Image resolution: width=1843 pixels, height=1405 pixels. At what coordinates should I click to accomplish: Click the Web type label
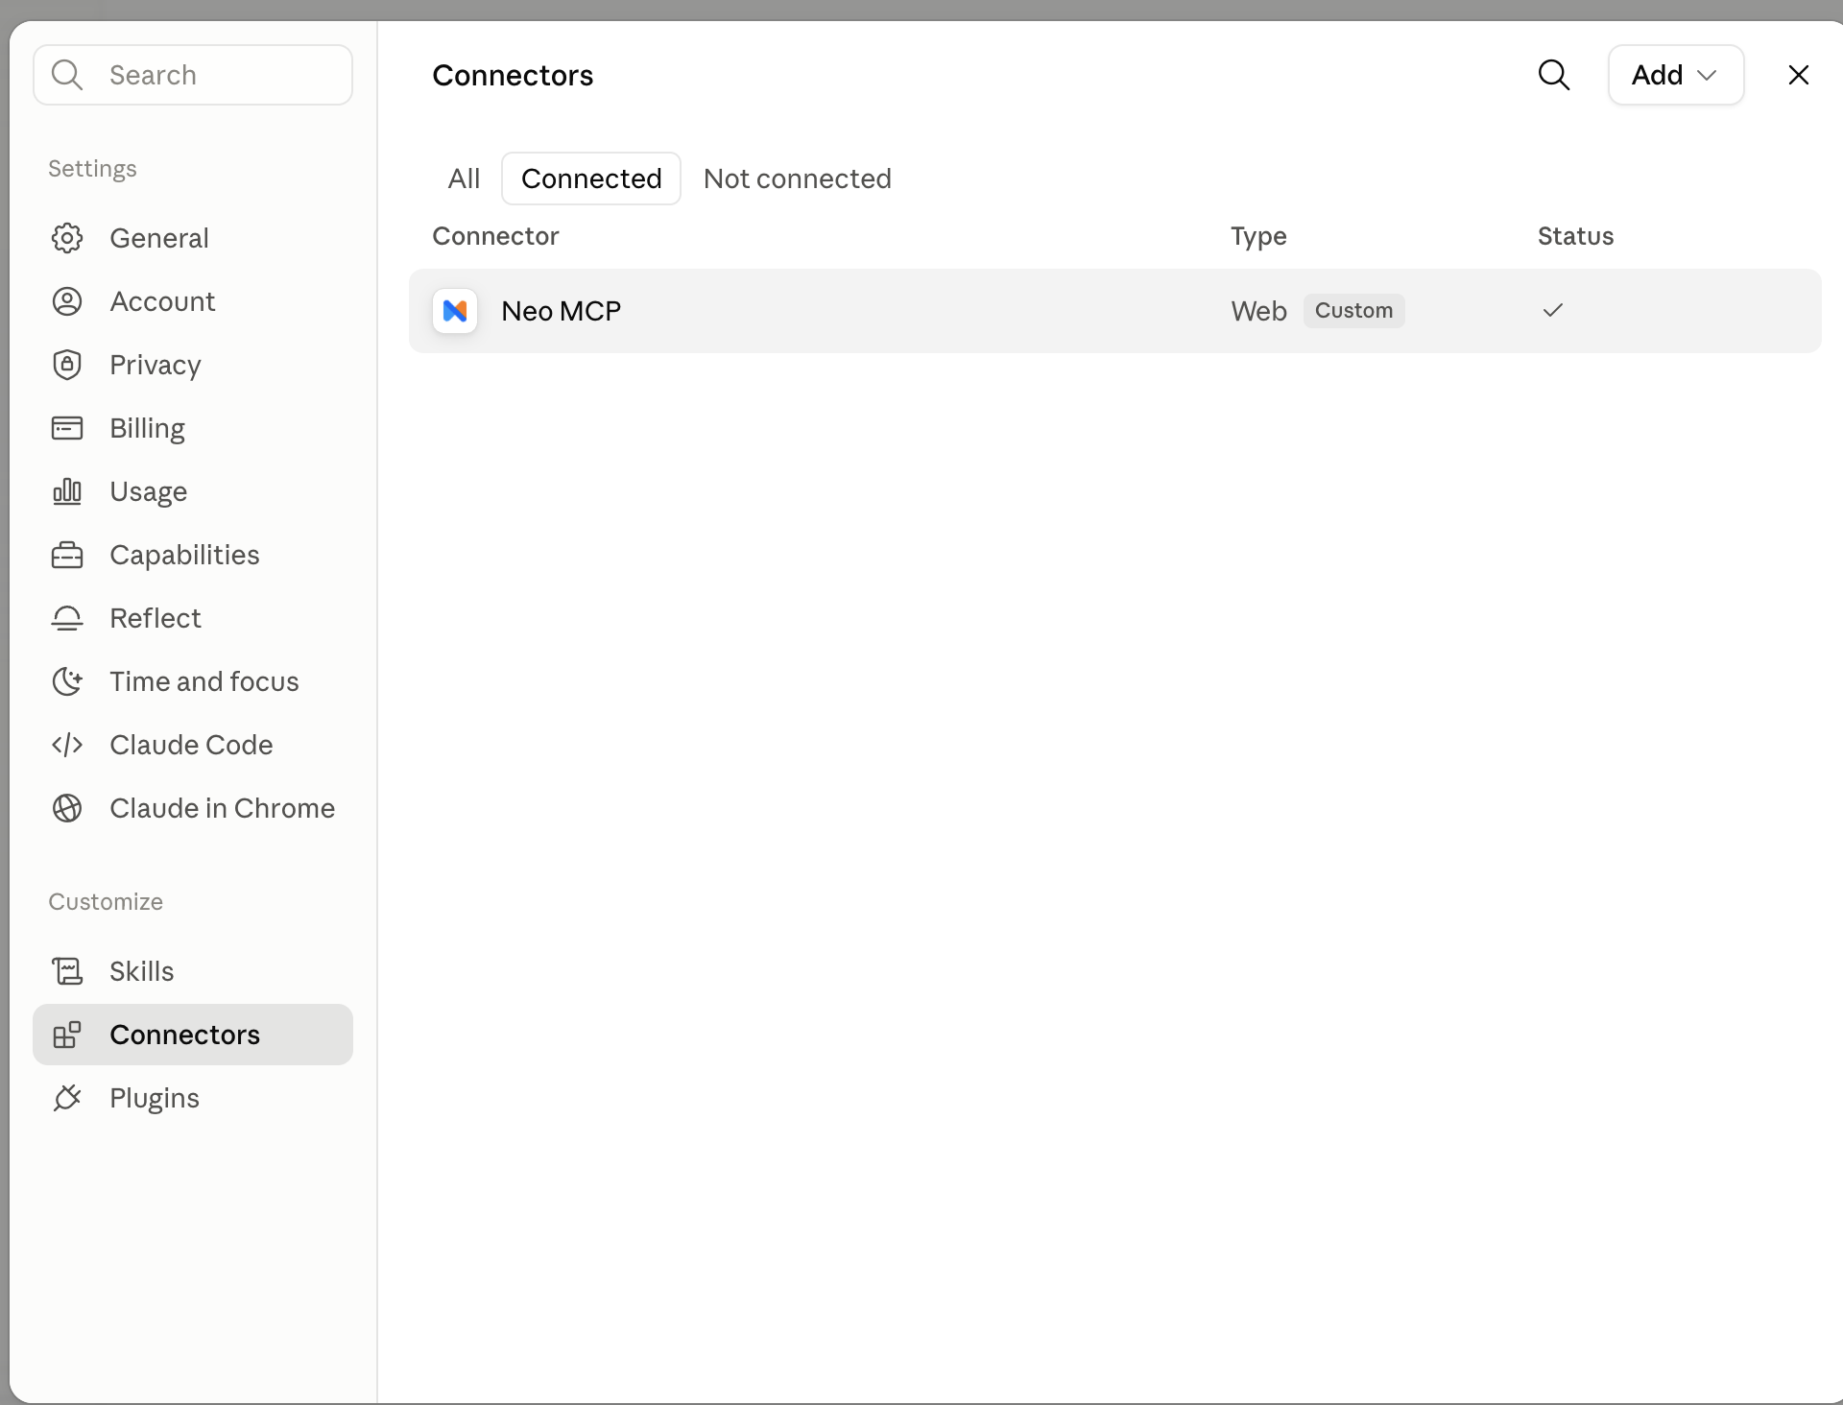point(1258,311)
